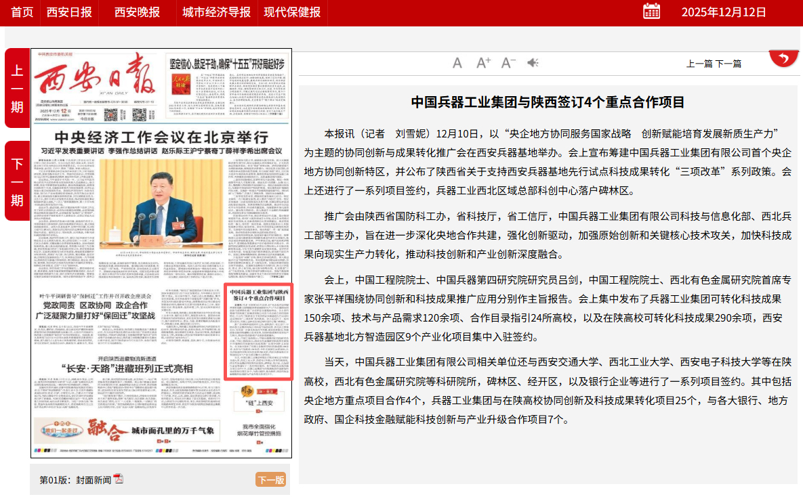Reset article font size with plain A icon

coord(457,63)
